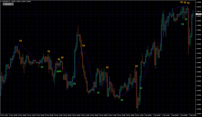This screenshot has height=117, width=202.
Task: Click the 23 Nov 2022 time label
Action: pos(4,115)
